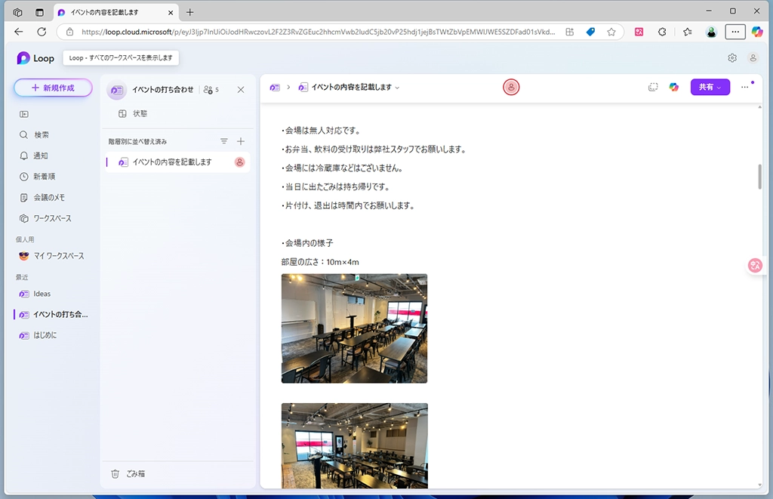Open the Copilot sidebar icon in browser
773x499 pixels.
tap(757, 32)
